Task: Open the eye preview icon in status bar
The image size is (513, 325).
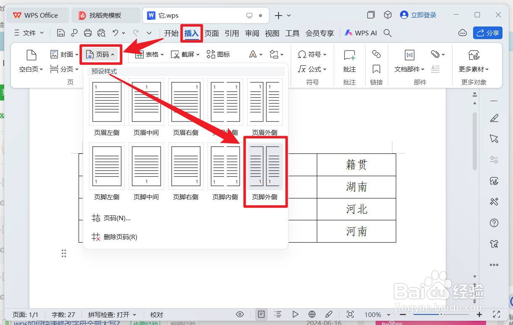Action: coord(240,314)
